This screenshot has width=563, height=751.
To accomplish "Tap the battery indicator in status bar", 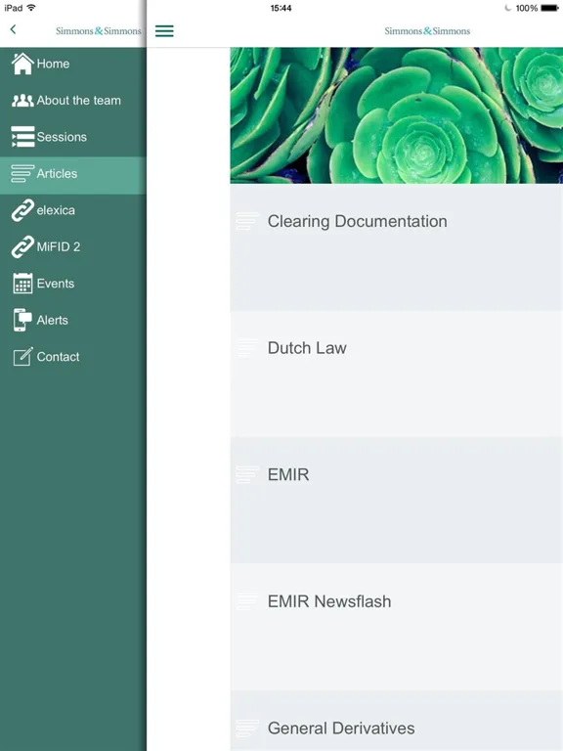I will click(x=549, y=8).
